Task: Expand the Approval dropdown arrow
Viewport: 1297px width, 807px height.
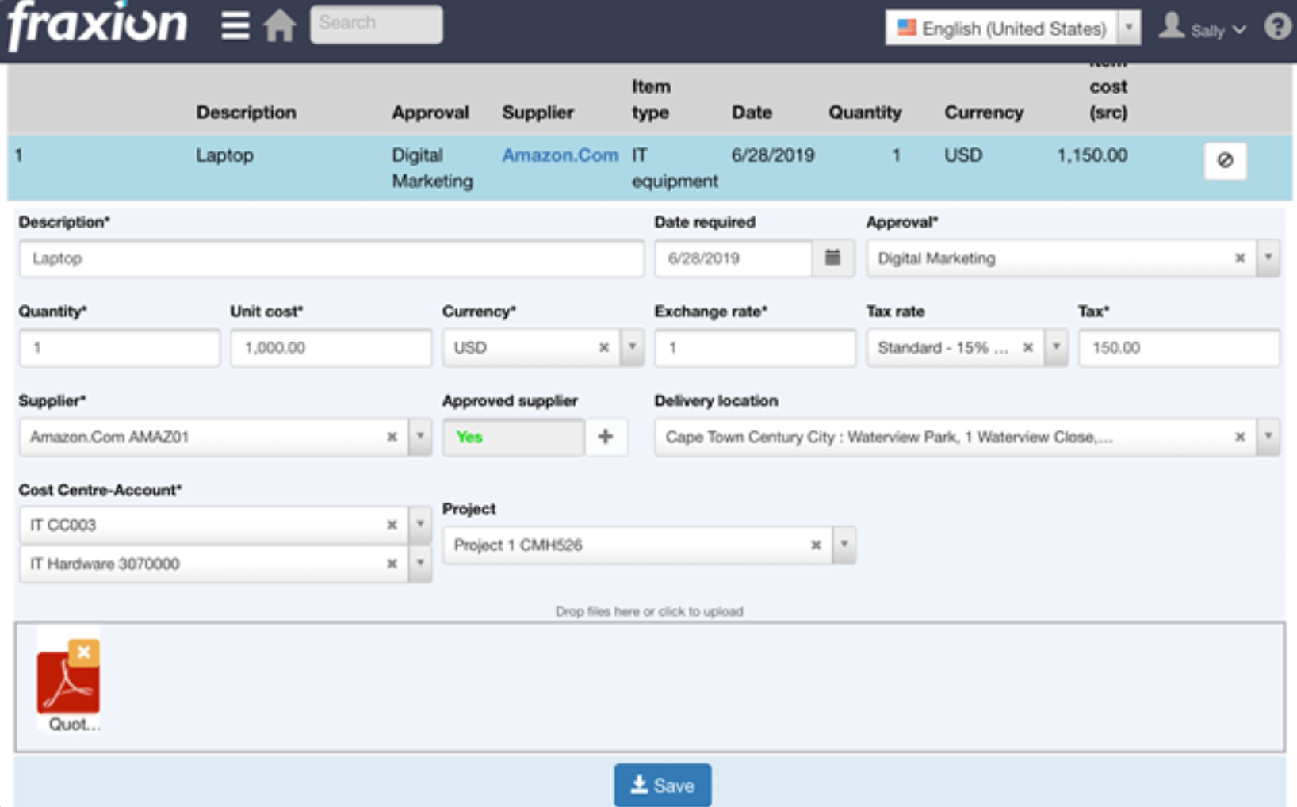Action: pos(1268,258)
